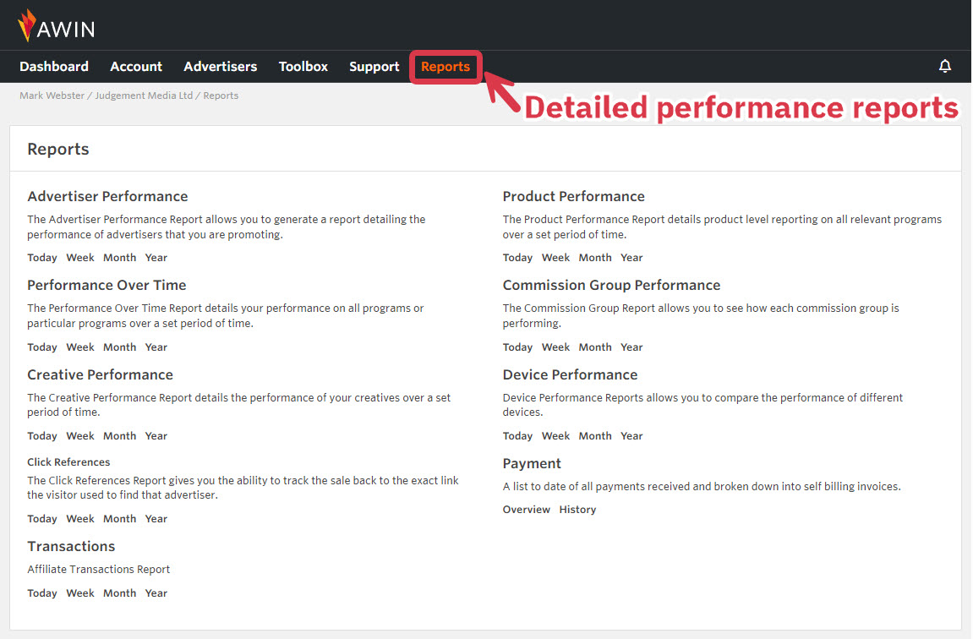Open the notifications bell
The width and height of the screenshot is (973, 639).
(x=945, y=67)
